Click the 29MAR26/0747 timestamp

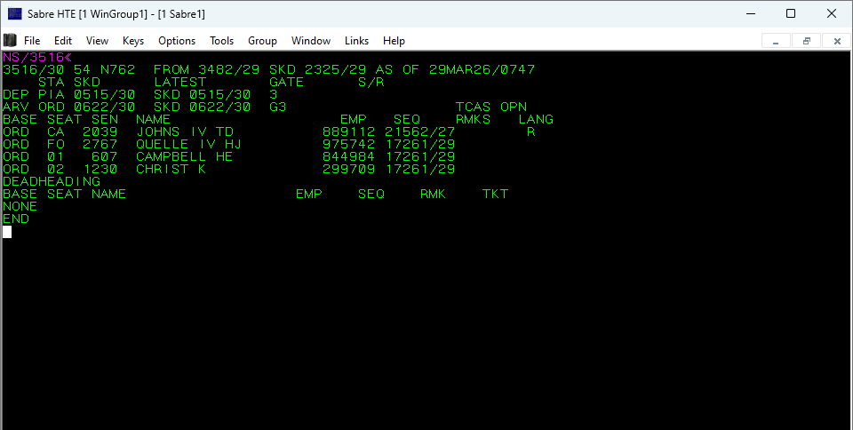(x=482, y=69)
